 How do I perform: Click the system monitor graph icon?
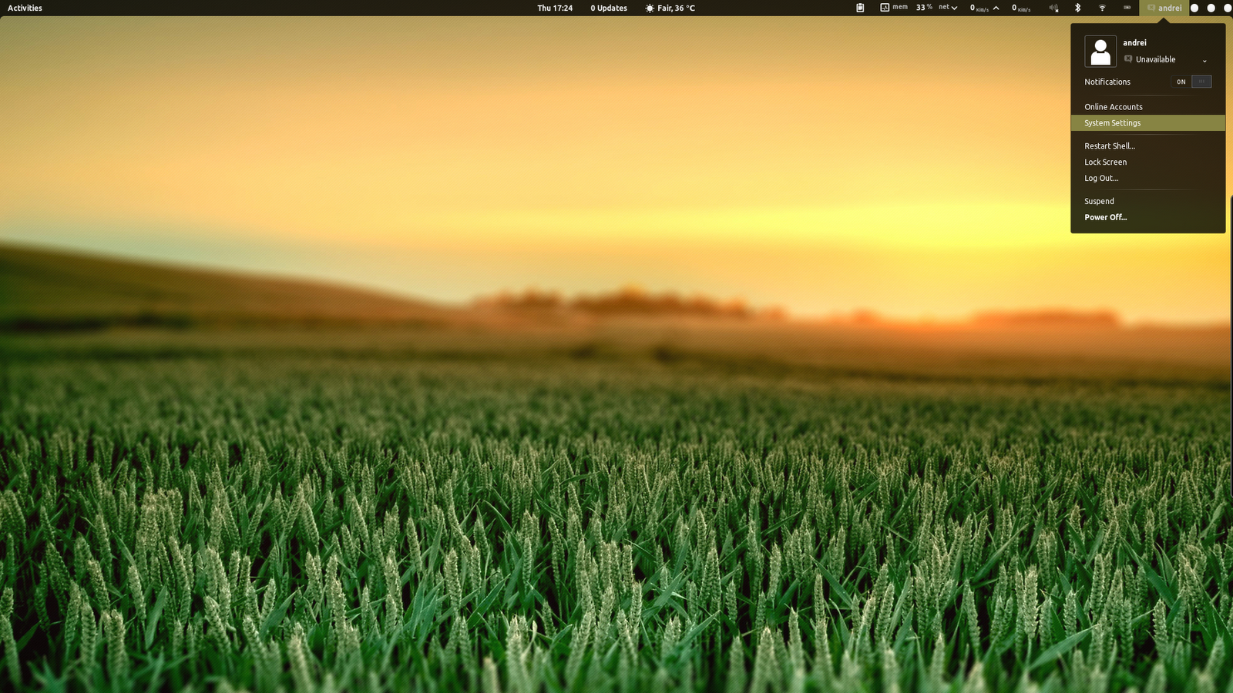(885, 8)
